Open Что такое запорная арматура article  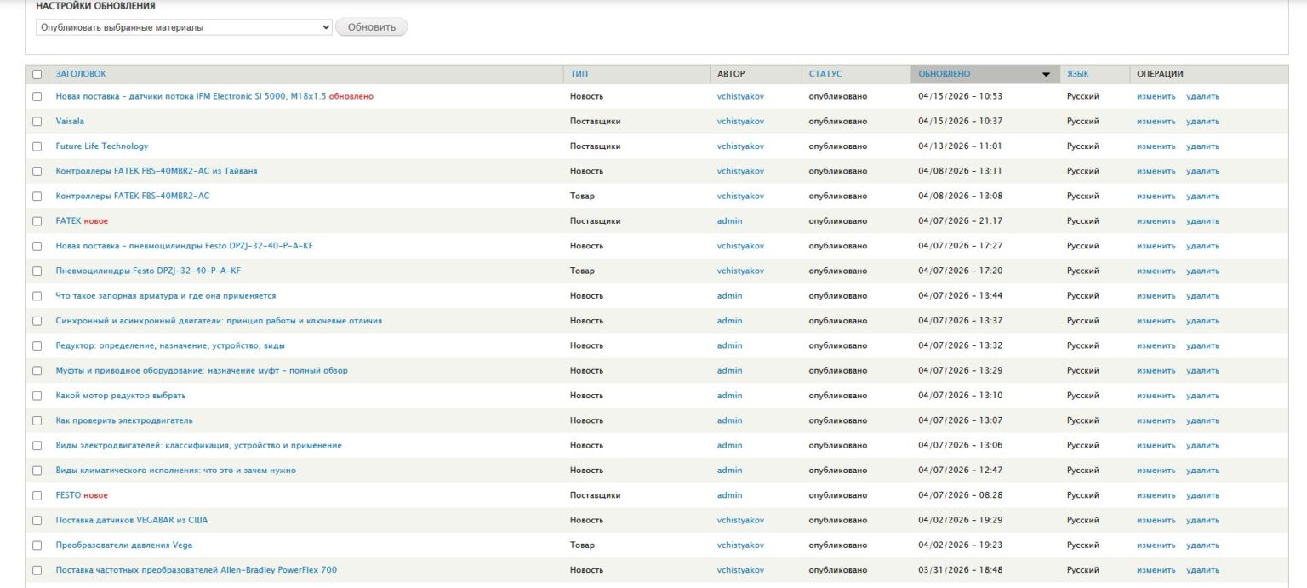tap(166, 295)
